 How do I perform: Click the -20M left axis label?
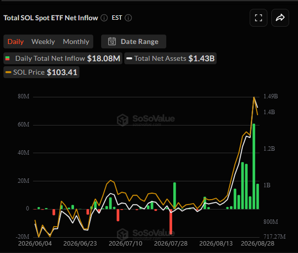(x=23, y=237)
